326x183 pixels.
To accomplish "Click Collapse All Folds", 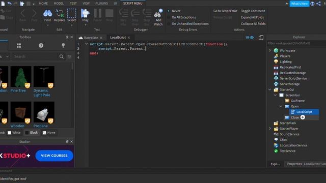I will tap(253, 24).
